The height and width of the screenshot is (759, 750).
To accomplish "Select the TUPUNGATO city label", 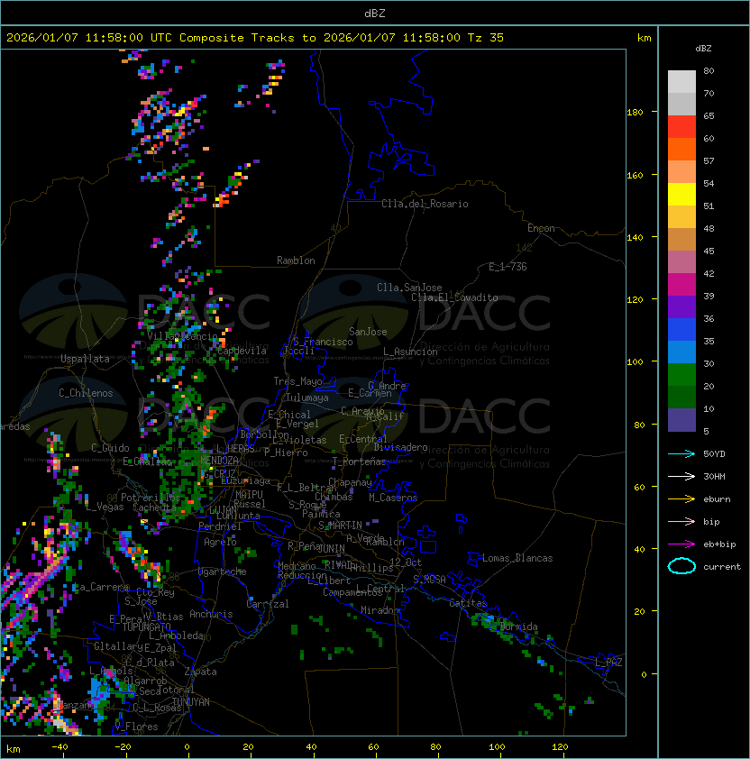I will pos(146,627).
